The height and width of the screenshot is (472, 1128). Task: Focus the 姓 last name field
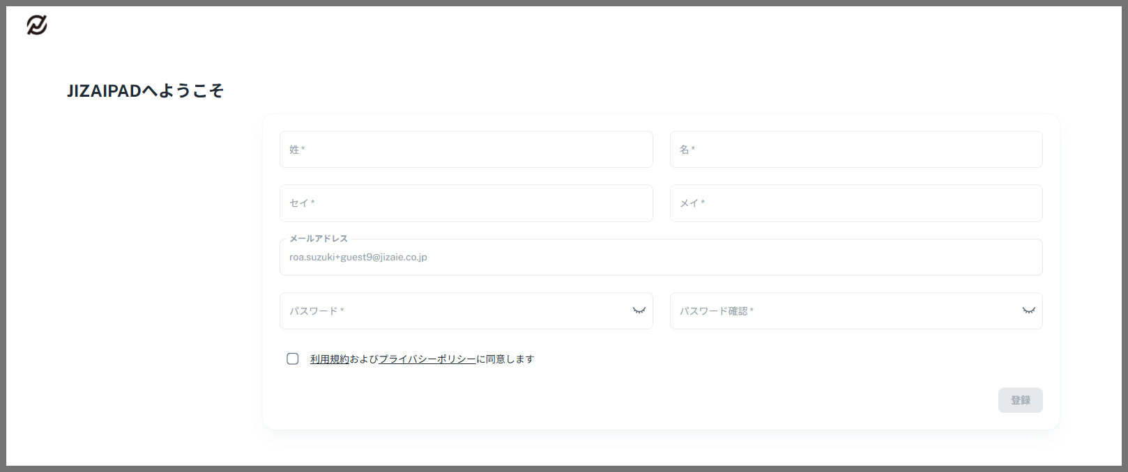pyautogui.click(x=466, y=150)
